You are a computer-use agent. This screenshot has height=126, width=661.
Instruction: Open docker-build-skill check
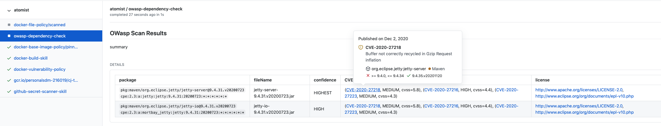click(x=31, y=58)
